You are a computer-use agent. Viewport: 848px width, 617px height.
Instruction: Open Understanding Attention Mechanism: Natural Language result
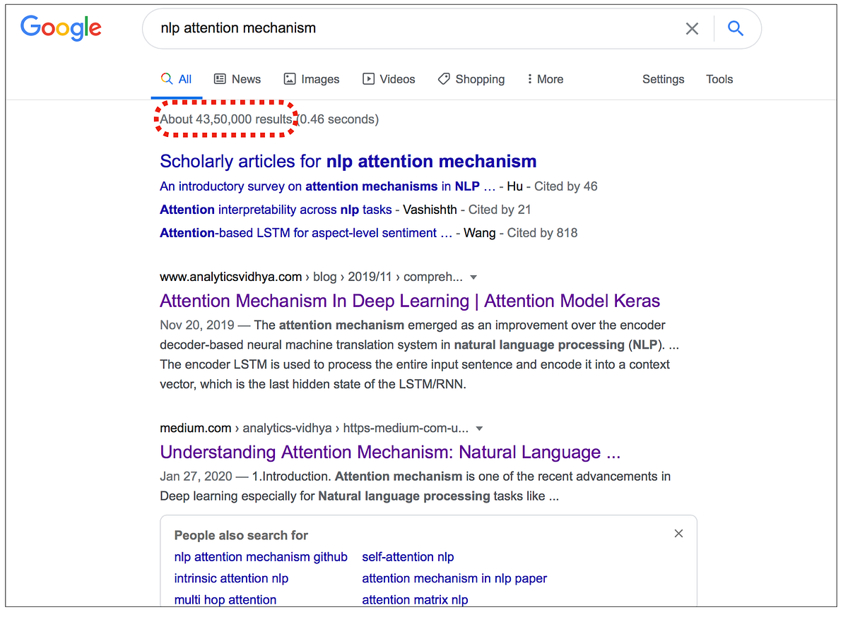tap(390, 452)
